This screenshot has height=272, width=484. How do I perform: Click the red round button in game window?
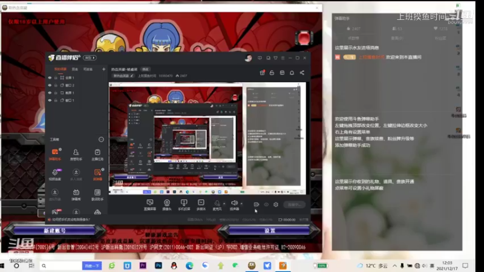304,38
